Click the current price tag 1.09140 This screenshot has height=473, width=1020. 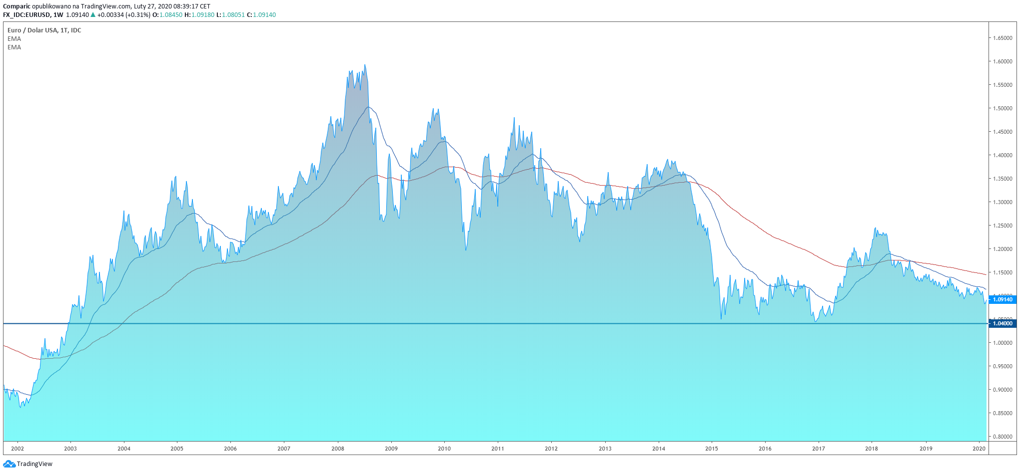pyautogui.click(x=1003, y=299)
